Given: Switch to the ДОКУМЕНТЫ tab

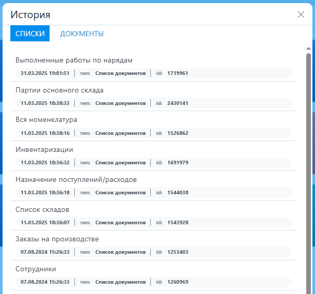Looking at the screenshot, I should point(82,34).
